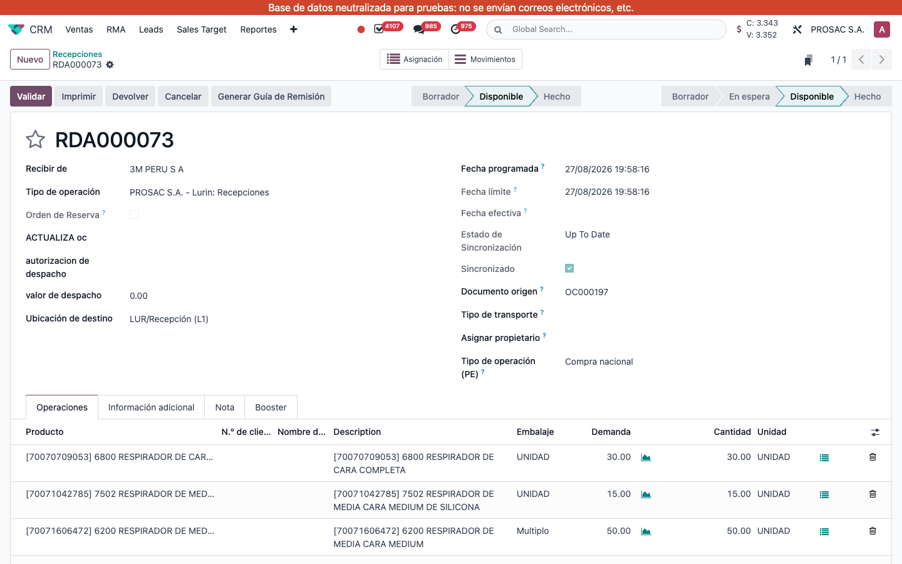Add a new menu shortcut with plus icon

[x=294, y=29]
